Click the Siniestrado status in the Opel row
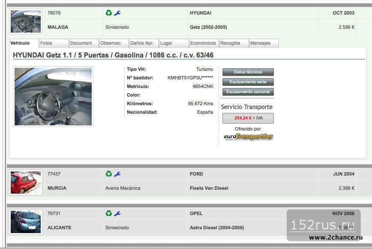This screenshot has height=249, width=372. click(117, 228)
